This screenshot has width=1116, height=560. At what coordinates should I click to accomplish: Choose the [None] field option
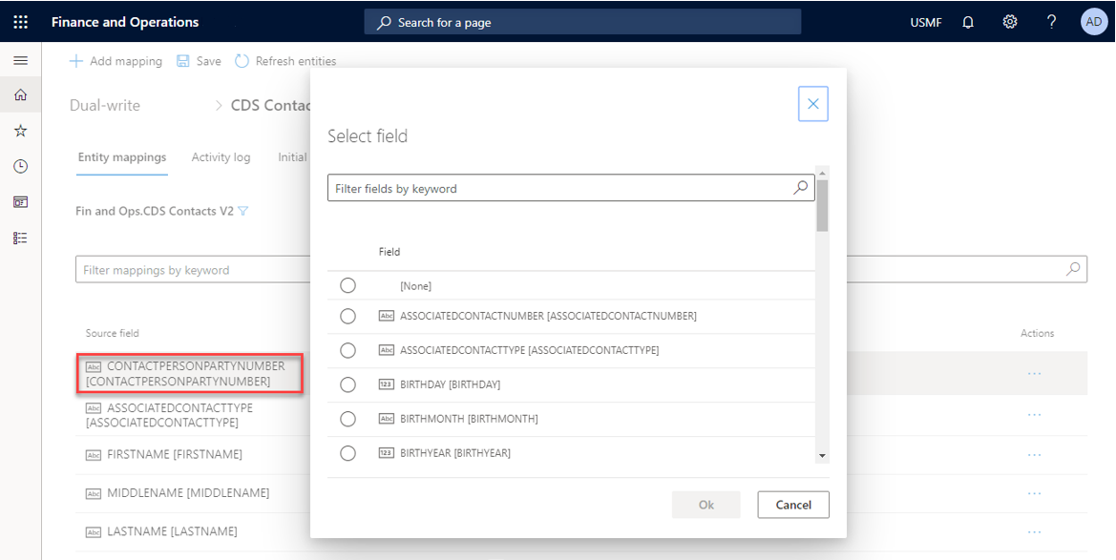(347, 284)
